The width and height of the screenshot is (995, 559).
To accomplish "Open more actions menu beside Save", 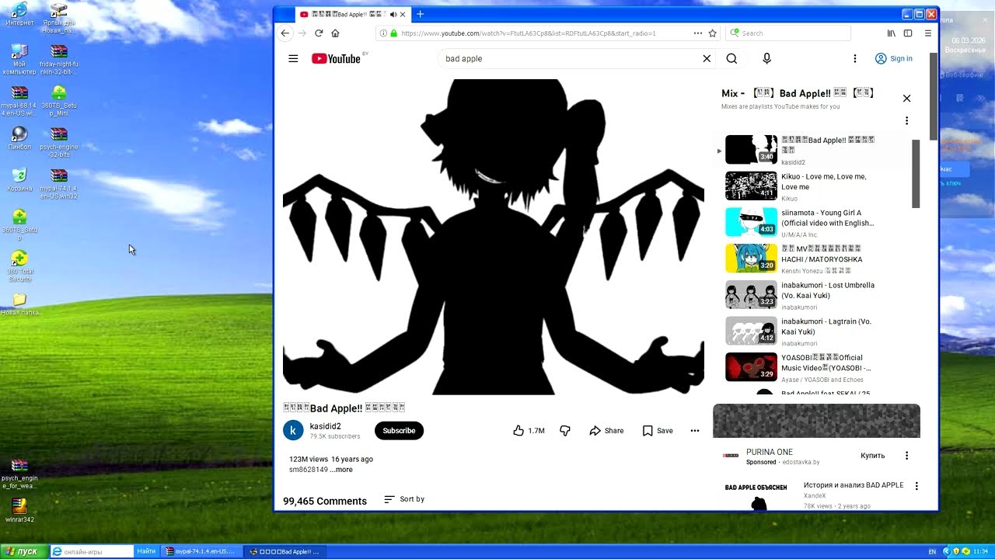I will (695, 431).
